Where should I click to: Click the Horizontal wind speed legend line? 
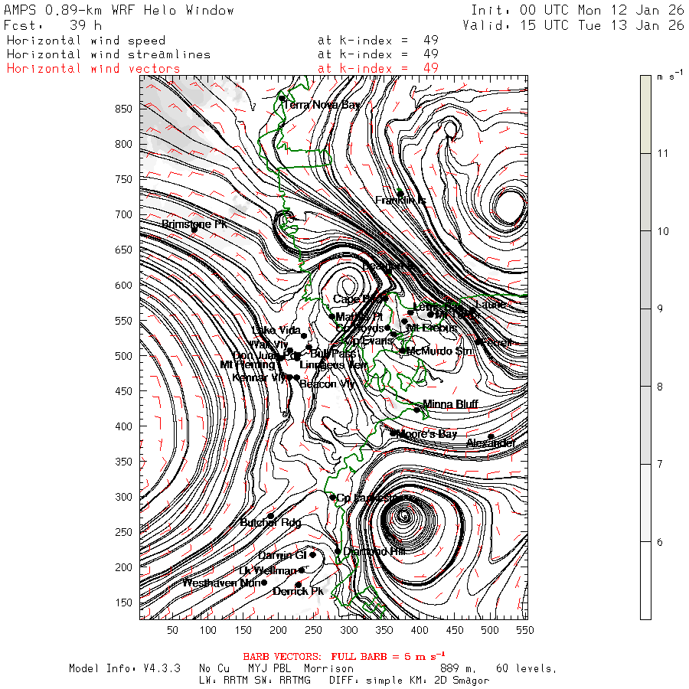pyautogui.click(x=222, y=41)
